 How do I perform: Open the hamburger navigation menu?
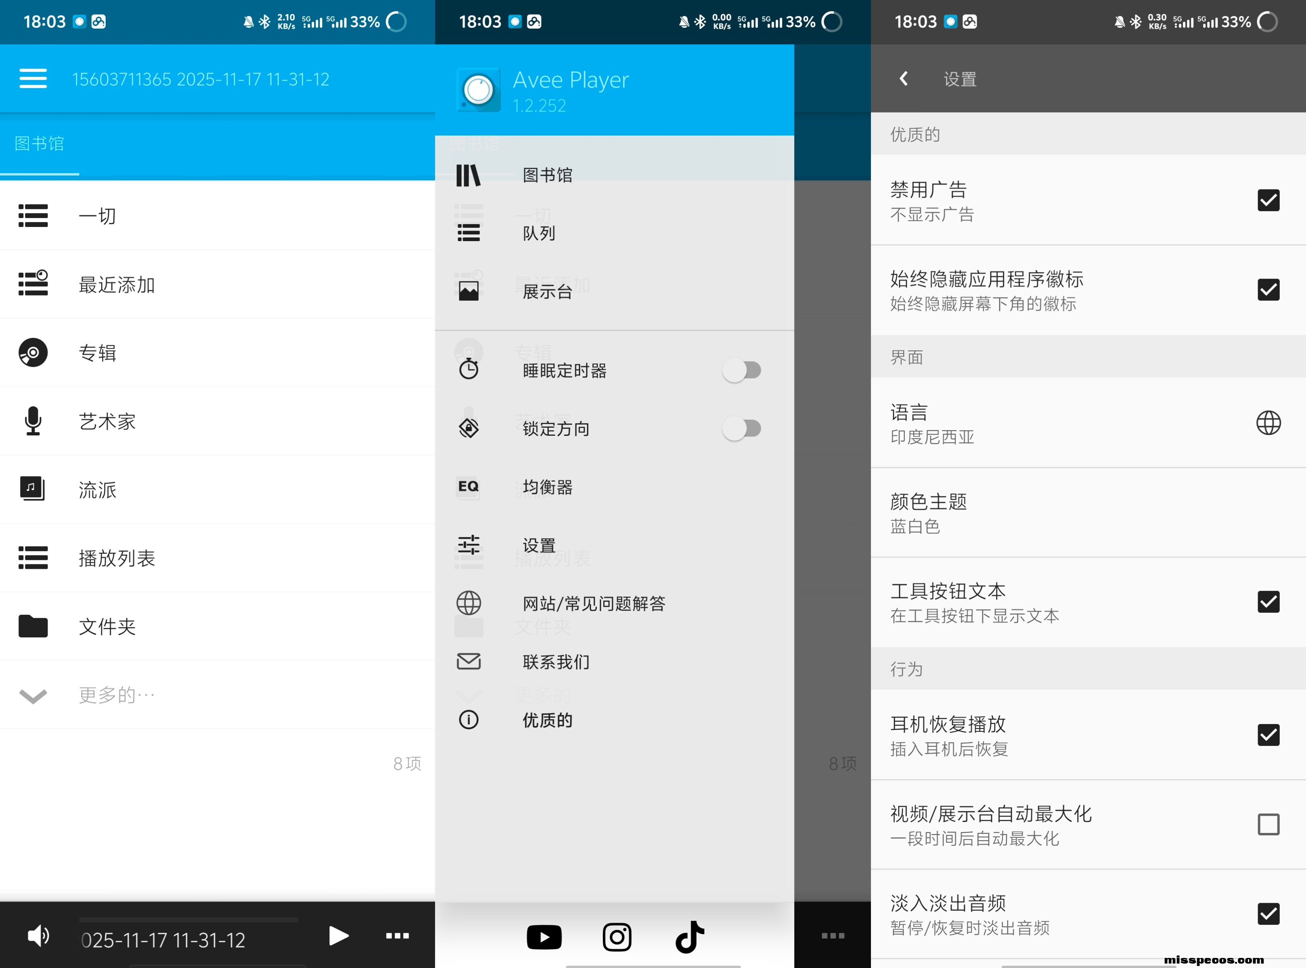(33, 79)
